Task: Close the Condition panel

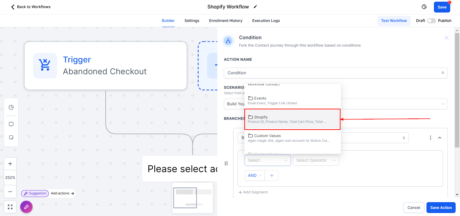Action: pyautogui.click(x=446, y=38)
